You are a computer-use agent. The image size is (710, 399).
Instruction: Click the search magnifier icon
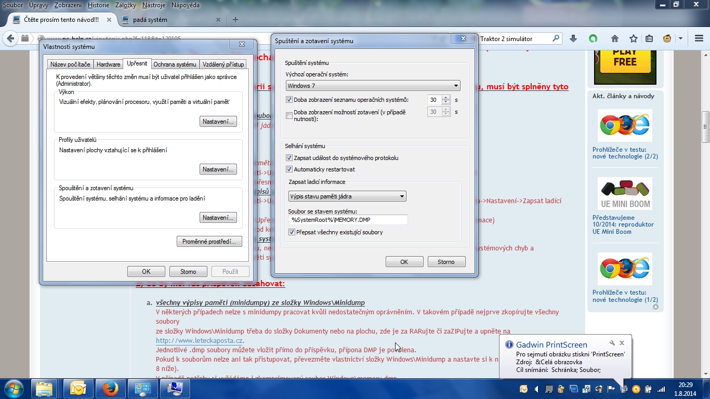tap(556, 38)
